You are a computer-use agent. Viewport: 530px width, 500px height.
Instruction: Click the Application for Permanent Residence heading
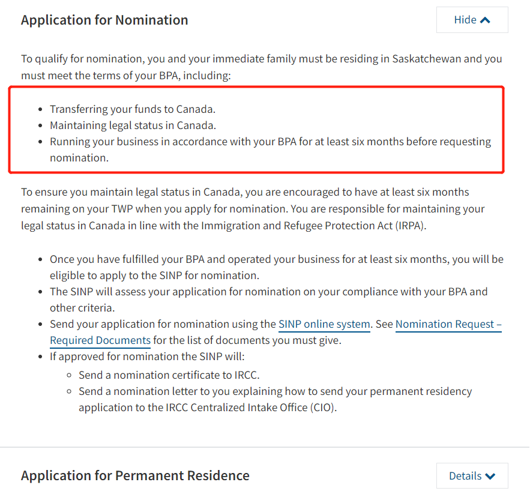135,476
